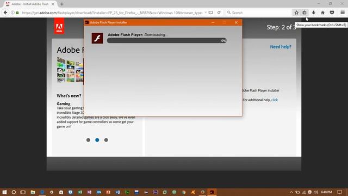Minimize the Adobe Flash Player Installer window
Screen dimensions: 348x196
point(213,22)
